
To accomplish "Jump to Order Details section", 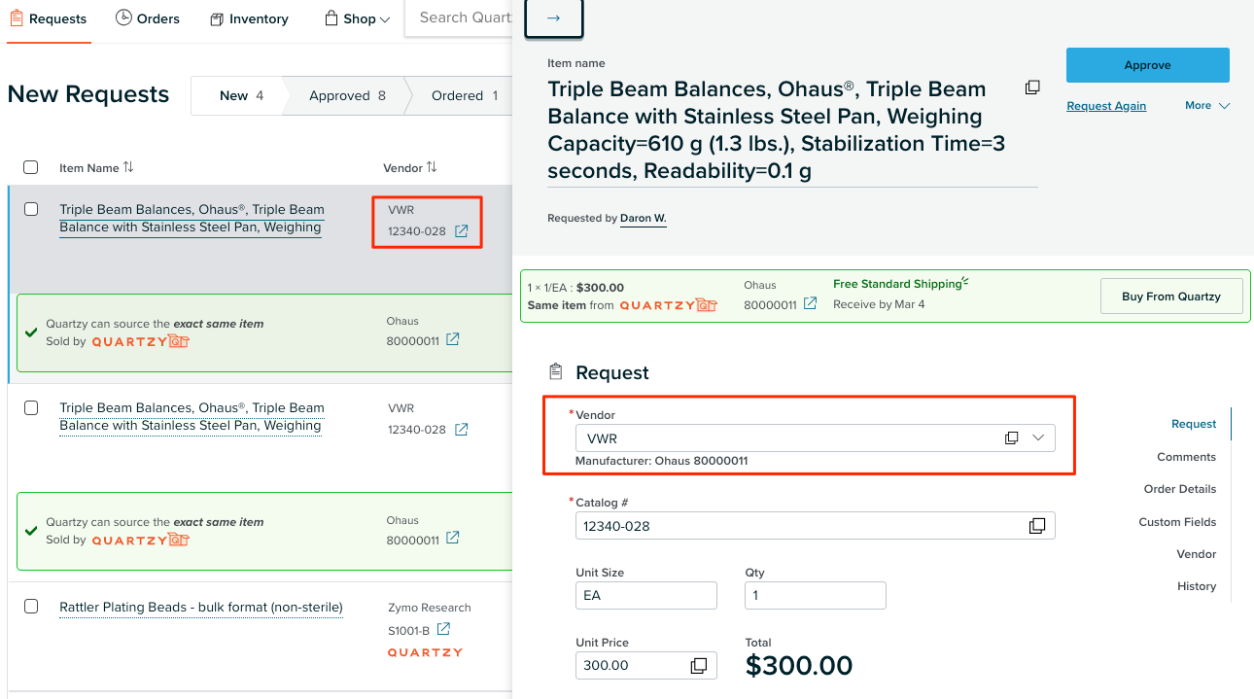I will click(1180, 489).
